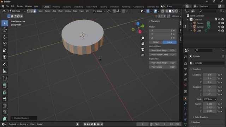
Task: Select Cylinder in the outliner
Action: [200, 27]
